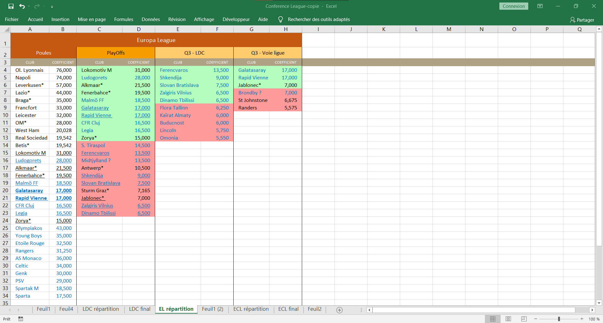Select the St Johnstone cell
603x323 pixels.
coord(251,100)
